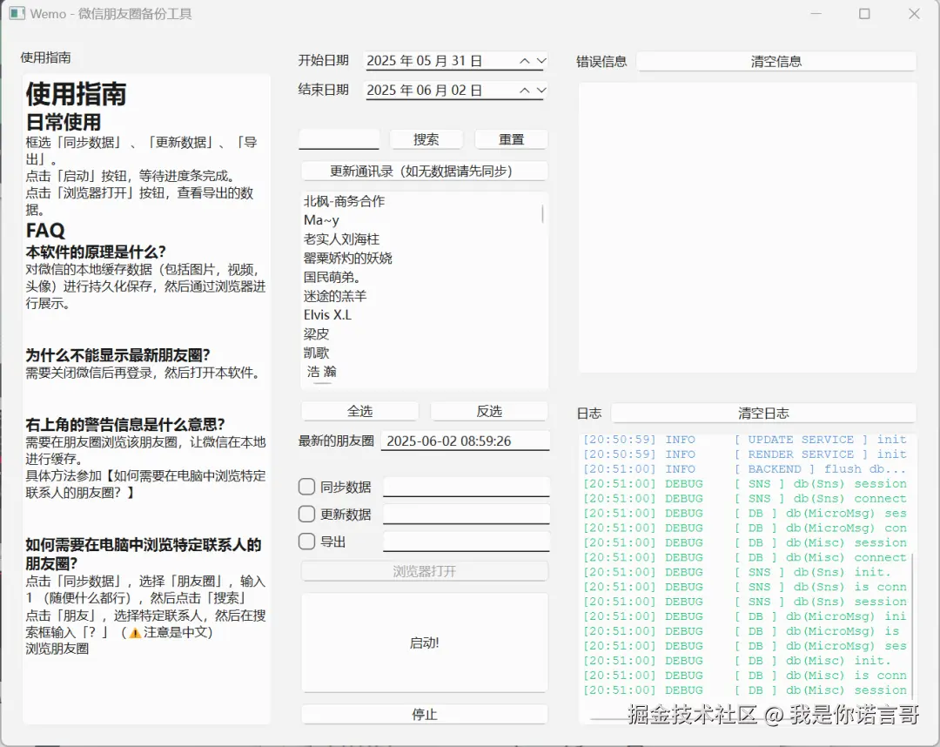Click the FAQ heading in the guide
Image resolution: width=940 pixels, height=747 pixels.
click(45, 230)
